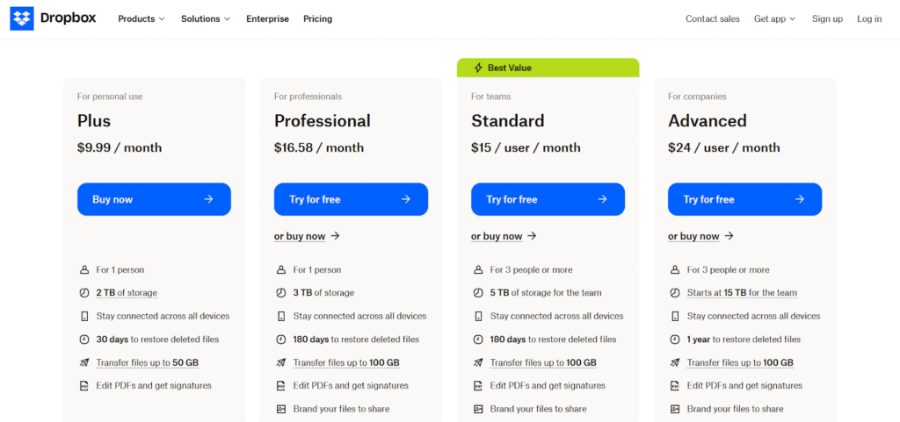Click Buy now for Plus plan

click(x=154, y=199)
